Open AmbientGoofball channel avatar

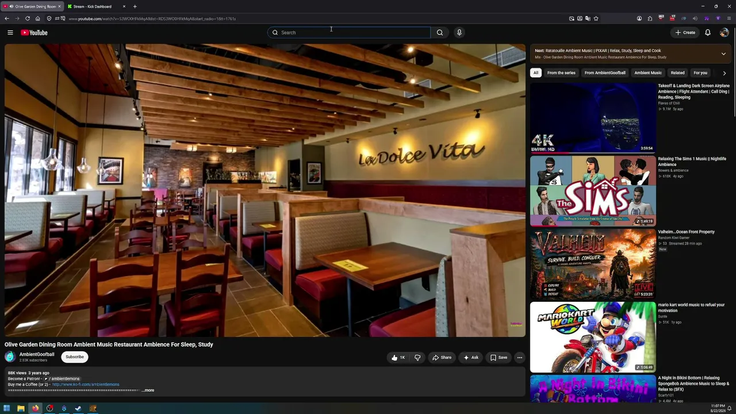10,357
